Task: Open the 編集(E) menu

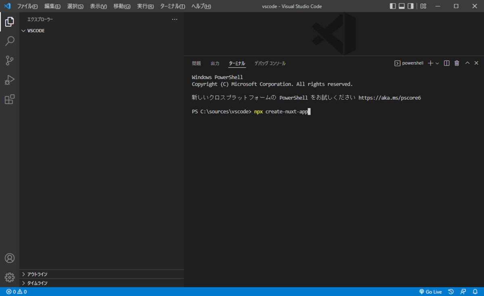Action: coord(52,6)
